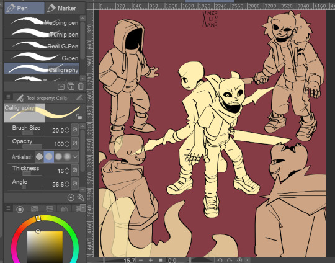
Task: Reset tool properties to initial settings
Action: tap(71, 198)
